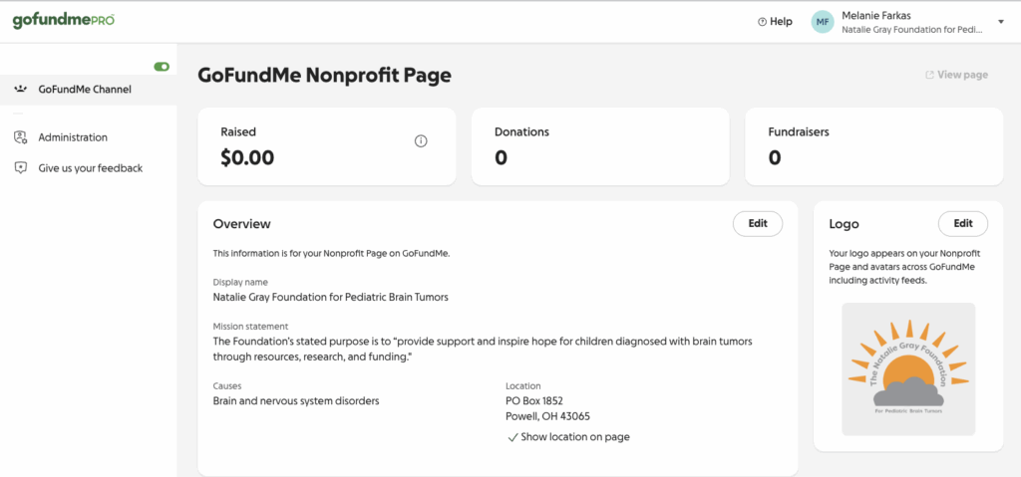The width and height of the screenshot is (1021, 477).
Task: Toggle Show location on page checkmark
Action: pos(512,437)
